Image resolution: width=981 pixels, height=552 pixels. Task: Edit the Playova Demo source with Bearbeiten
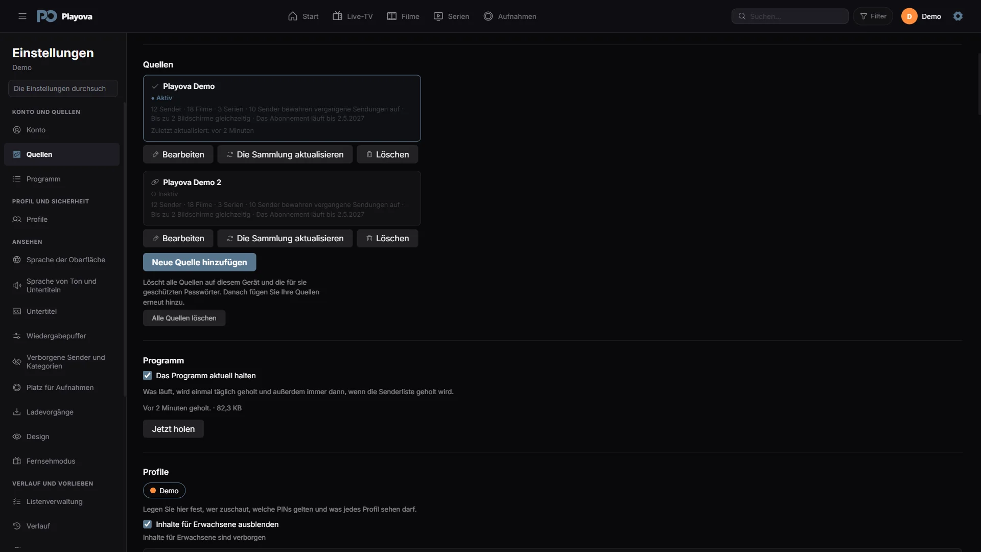[178, 154]
